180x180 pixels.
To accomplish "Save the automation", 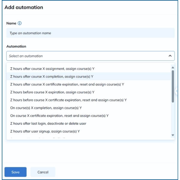I will click(x=15, y=172).
